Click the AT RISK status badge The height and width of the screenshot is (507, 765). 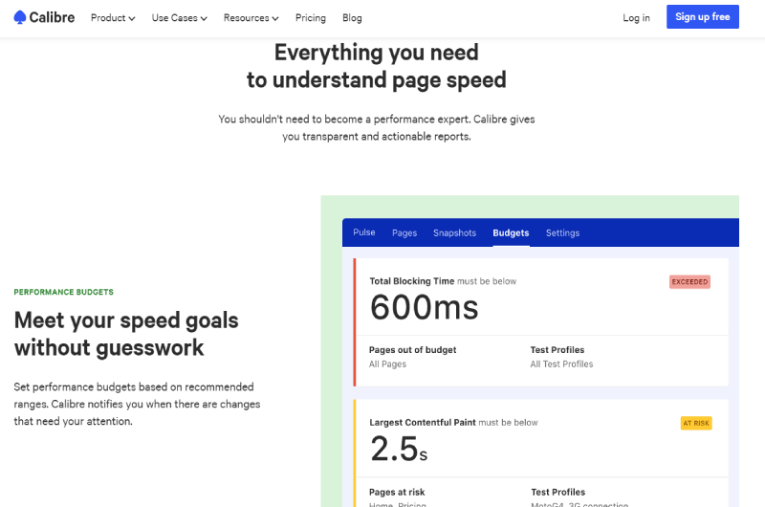click(696, 423)
